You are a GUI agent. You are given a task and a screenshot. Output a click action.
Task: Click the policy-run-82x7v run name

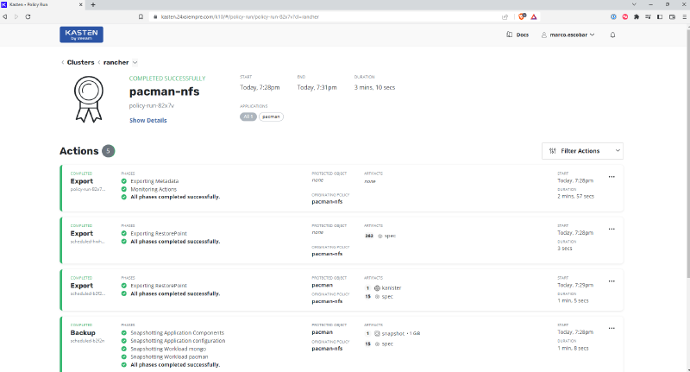(152, 105)
